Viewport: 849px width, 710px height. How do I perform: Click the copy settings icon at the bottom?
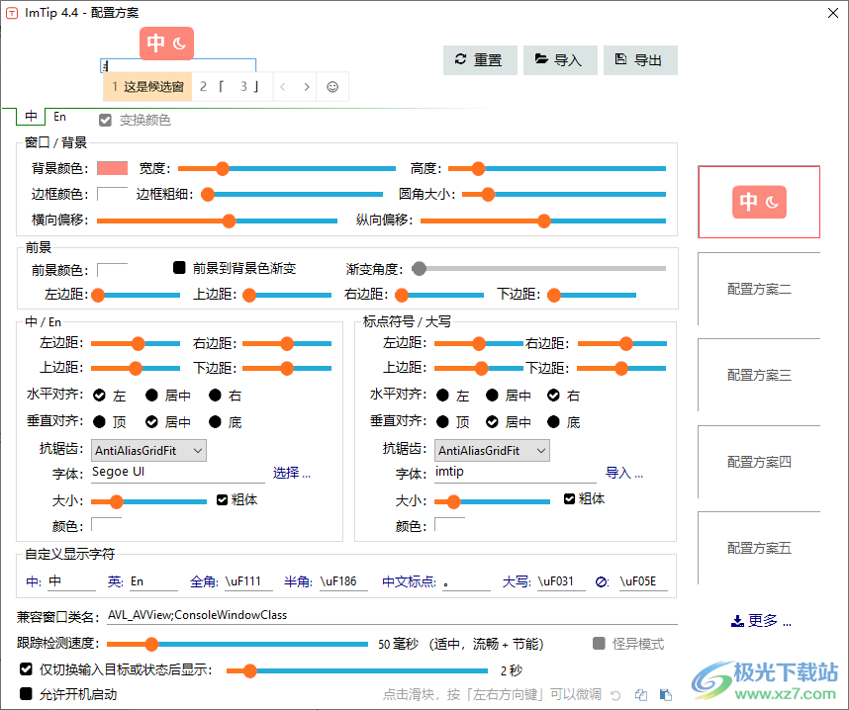point(641,694)
